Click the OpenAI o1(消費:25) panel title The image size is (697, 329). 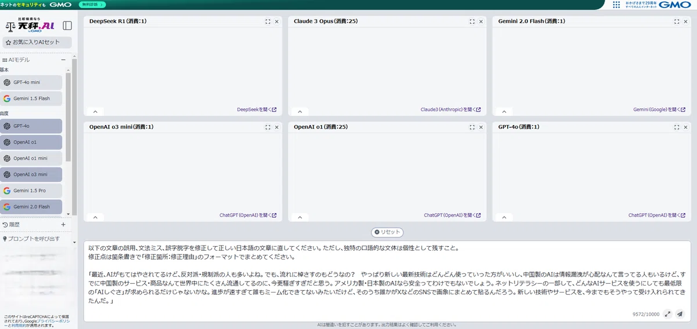(x=322, y=127)
